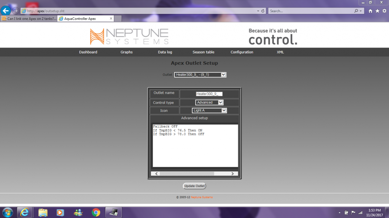
Task: Open the XML menu item
Action: click(x=280, y=52)
